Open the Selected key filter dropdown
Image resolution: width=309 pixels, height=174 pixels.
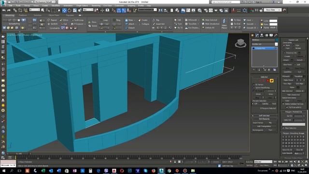[263, 161]
